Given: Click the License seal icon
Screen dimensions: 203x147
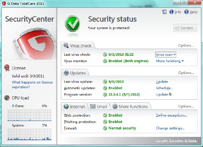Looking at the screenshot, I should coord(7,68).
